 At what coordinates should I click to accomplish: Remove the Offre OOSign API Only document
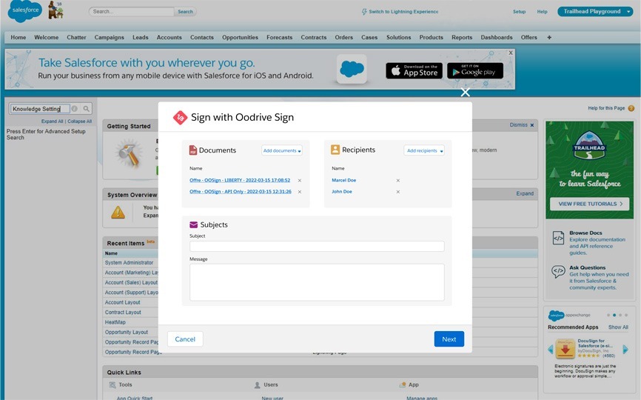(x=300, y=192)
